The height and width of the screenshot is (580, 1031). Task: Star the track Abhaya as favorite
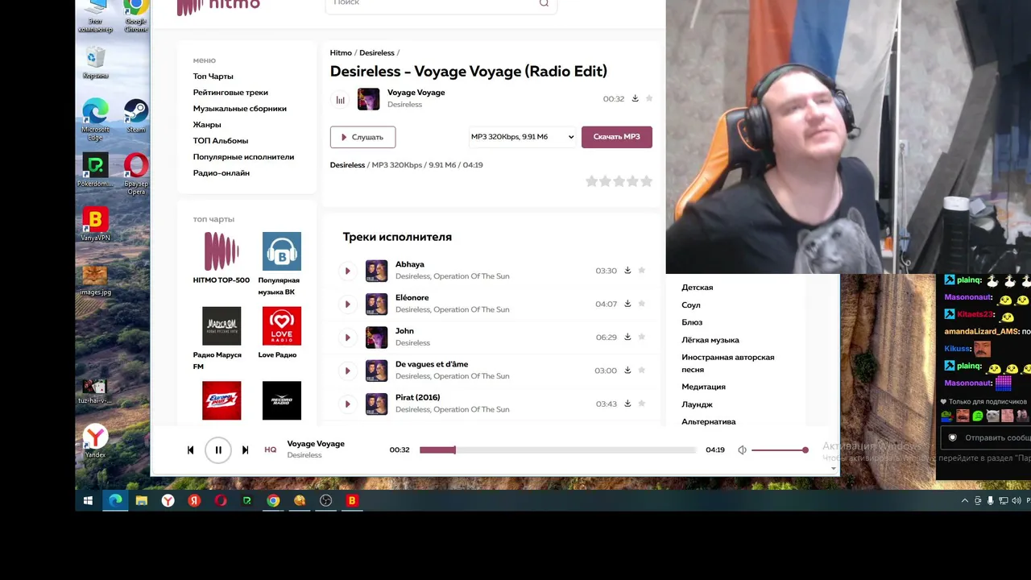coord(642,271)
